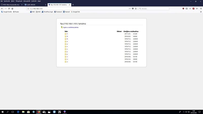This screenshot has width=203, height=114.
Task: Open the Súgó menu
Action: tap(39, 1)
